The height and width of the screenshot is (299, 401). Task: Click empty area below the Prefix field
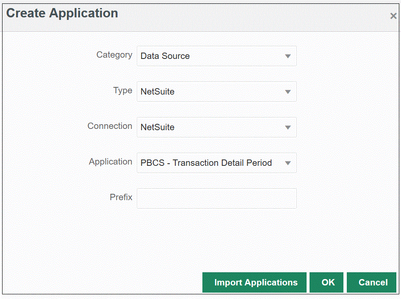click(x=216, y=238)
